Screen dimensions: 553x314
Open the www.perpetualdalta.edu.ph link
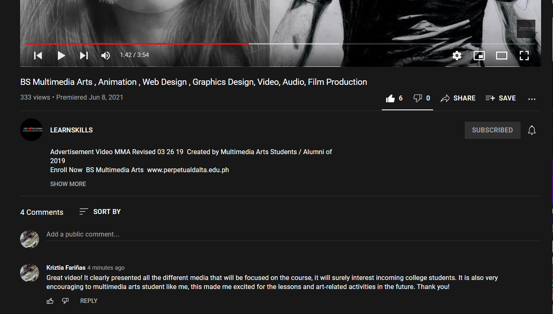click(188, 170)
